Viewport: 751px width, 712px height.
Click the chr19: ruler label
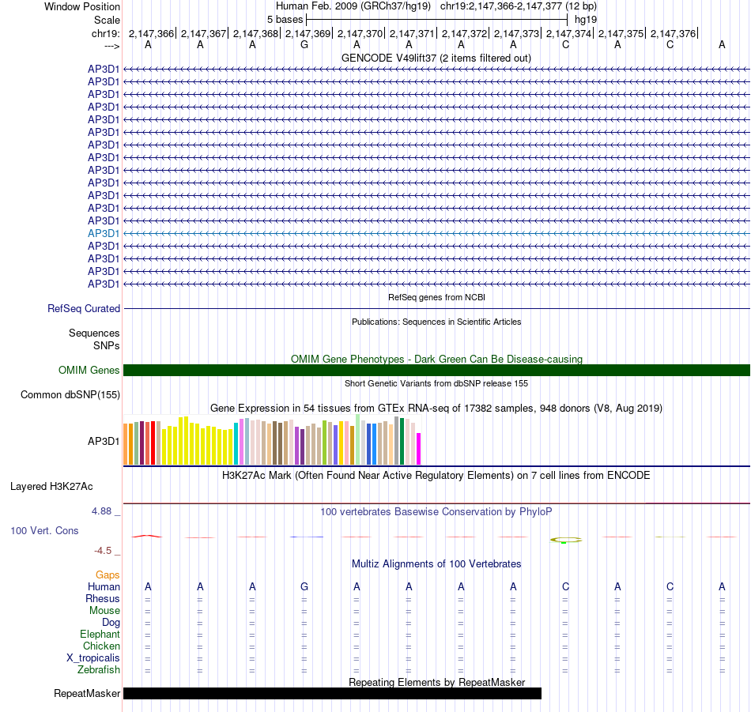[x=105, y=33]
